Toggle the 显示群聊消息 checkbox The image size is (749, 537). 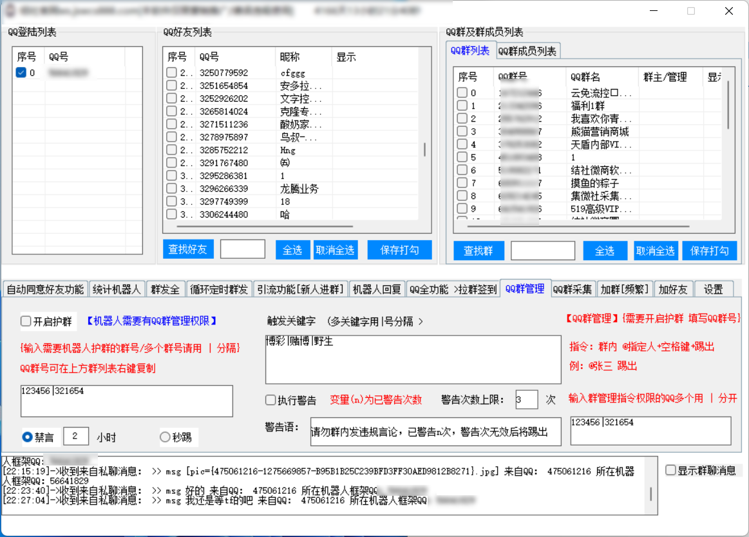coord(670,470)
